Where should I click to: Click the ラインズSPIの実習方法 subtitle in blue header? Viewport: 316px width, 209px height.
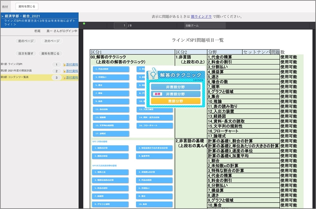click(x=40, y=22)
